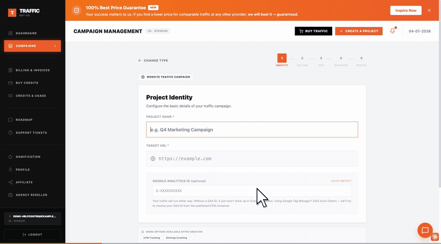Click the Support Tickets icon
The image size is (441, 244).
pos(10,133)
